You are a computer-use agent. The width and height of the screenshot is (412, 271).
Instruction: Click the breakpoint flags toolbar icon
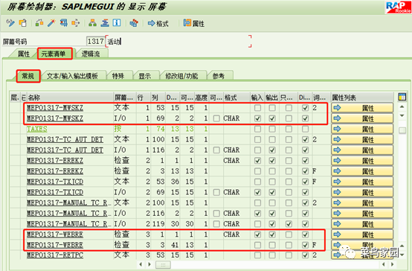tap(134, 23)
